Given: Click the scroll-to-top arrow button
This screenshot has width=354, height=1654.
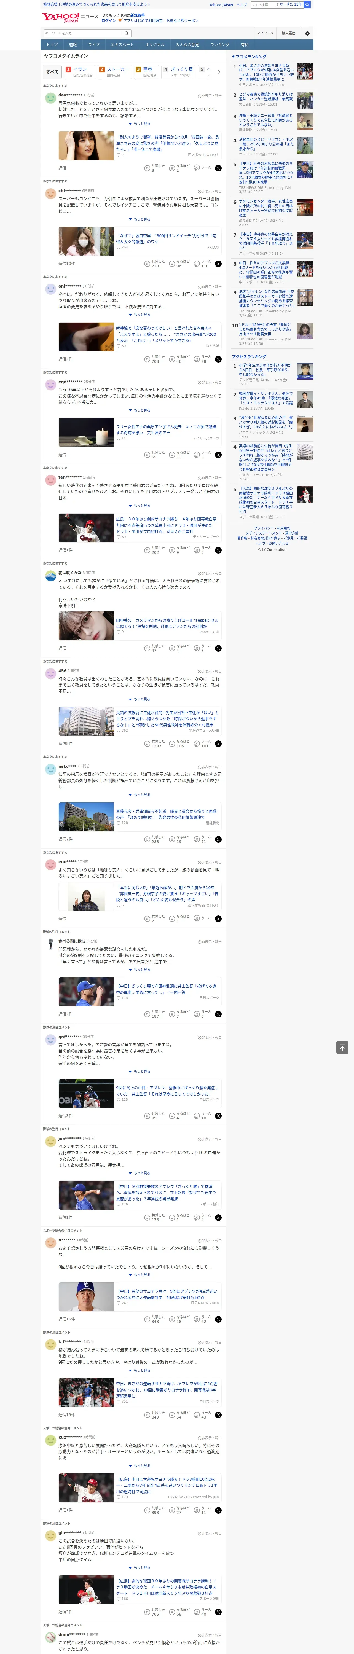Looking at the screenshot, I should point(342,1048).
